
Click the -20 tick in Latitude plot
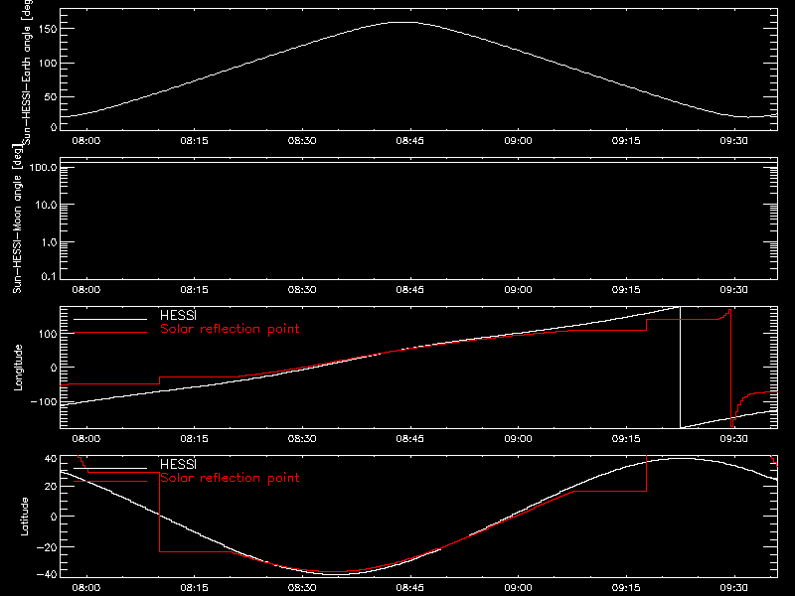tap(47, 547)
